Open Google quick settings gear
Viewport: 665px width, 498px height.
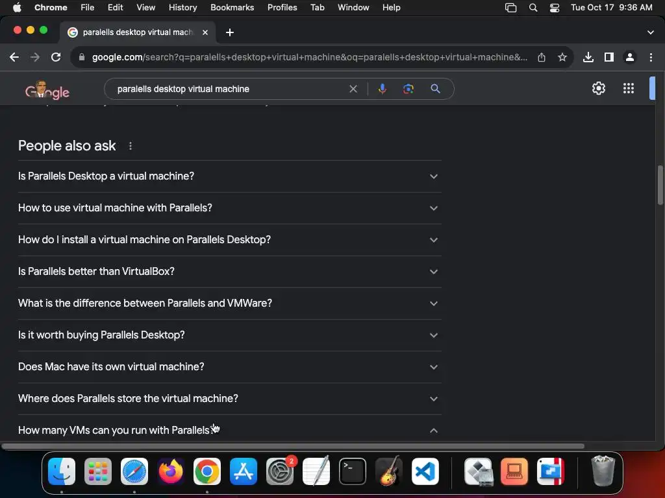(x=598, y=88)
